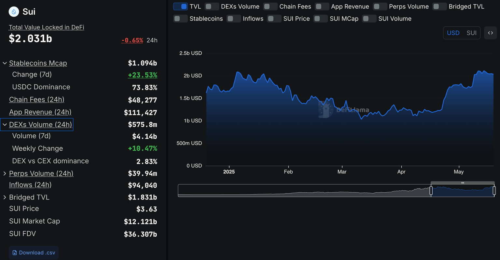The image size is (500, 260).
Task: Show Stablecoins on the chart
Action: click(180, 19)
